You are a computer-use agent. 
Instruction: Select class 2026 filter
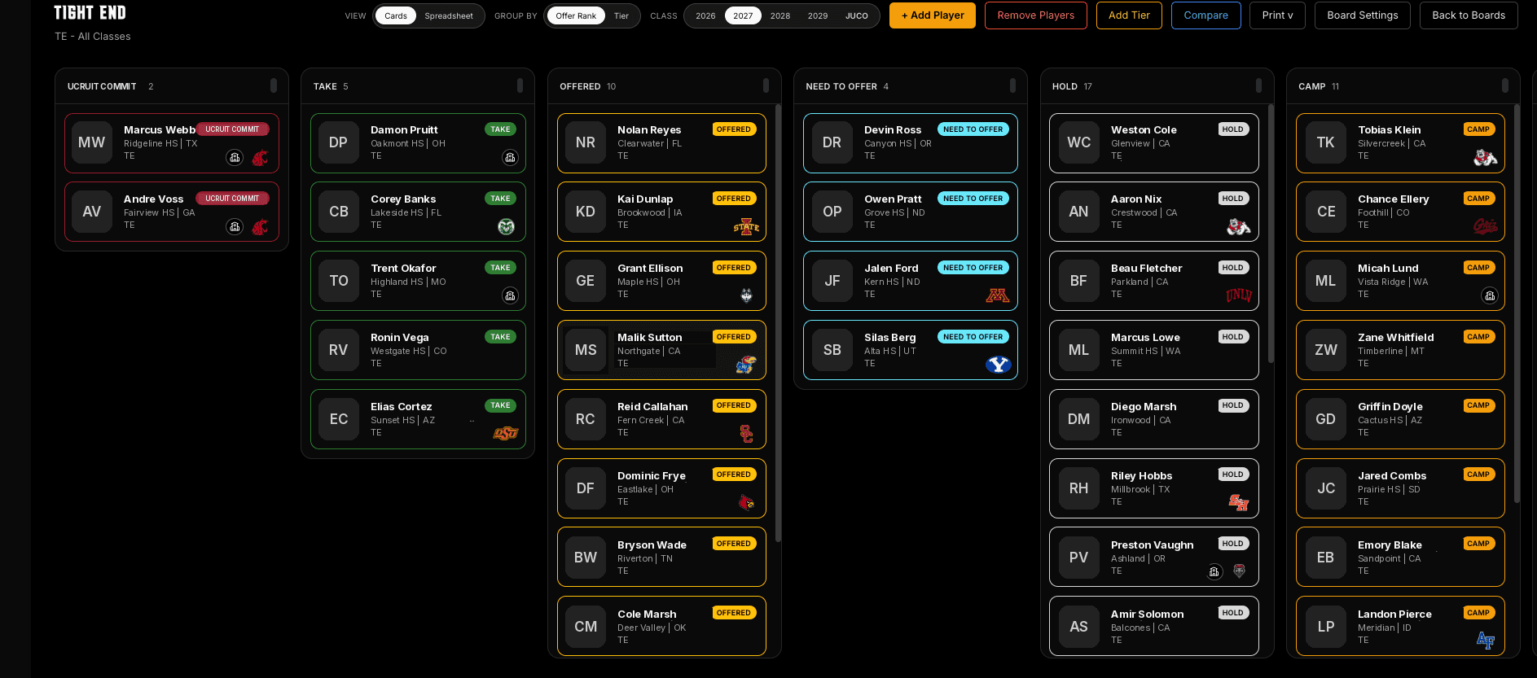[x=705, y=15]
